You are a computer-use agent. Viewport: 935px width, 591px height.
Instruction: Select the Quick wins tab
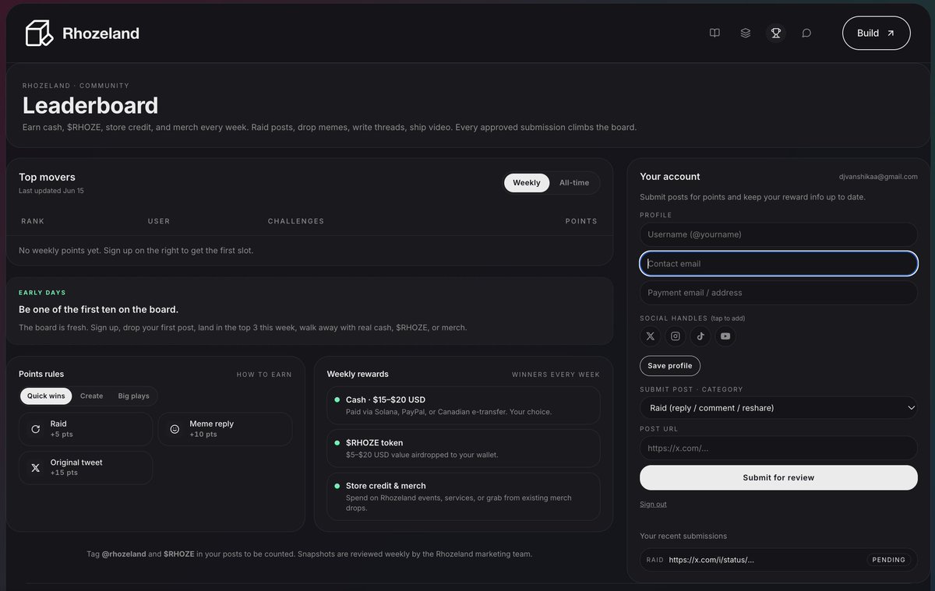46,396
